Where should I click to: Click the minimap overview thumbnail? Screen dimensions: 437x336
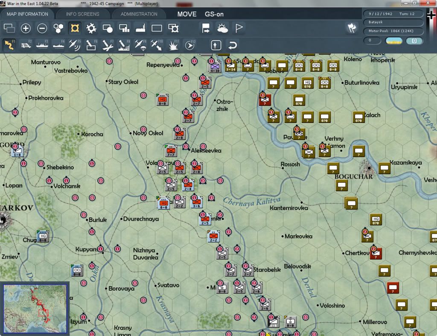click(x=35, y=309)
